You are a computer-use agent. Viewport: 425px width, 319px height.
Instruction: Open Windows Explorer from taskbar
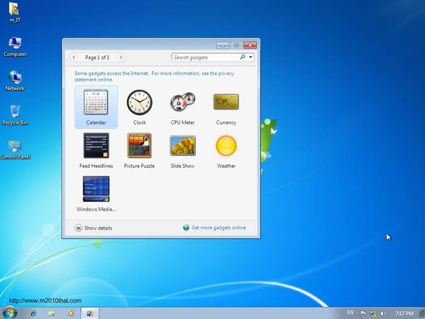pyautogui.click(x=52, y=313)
